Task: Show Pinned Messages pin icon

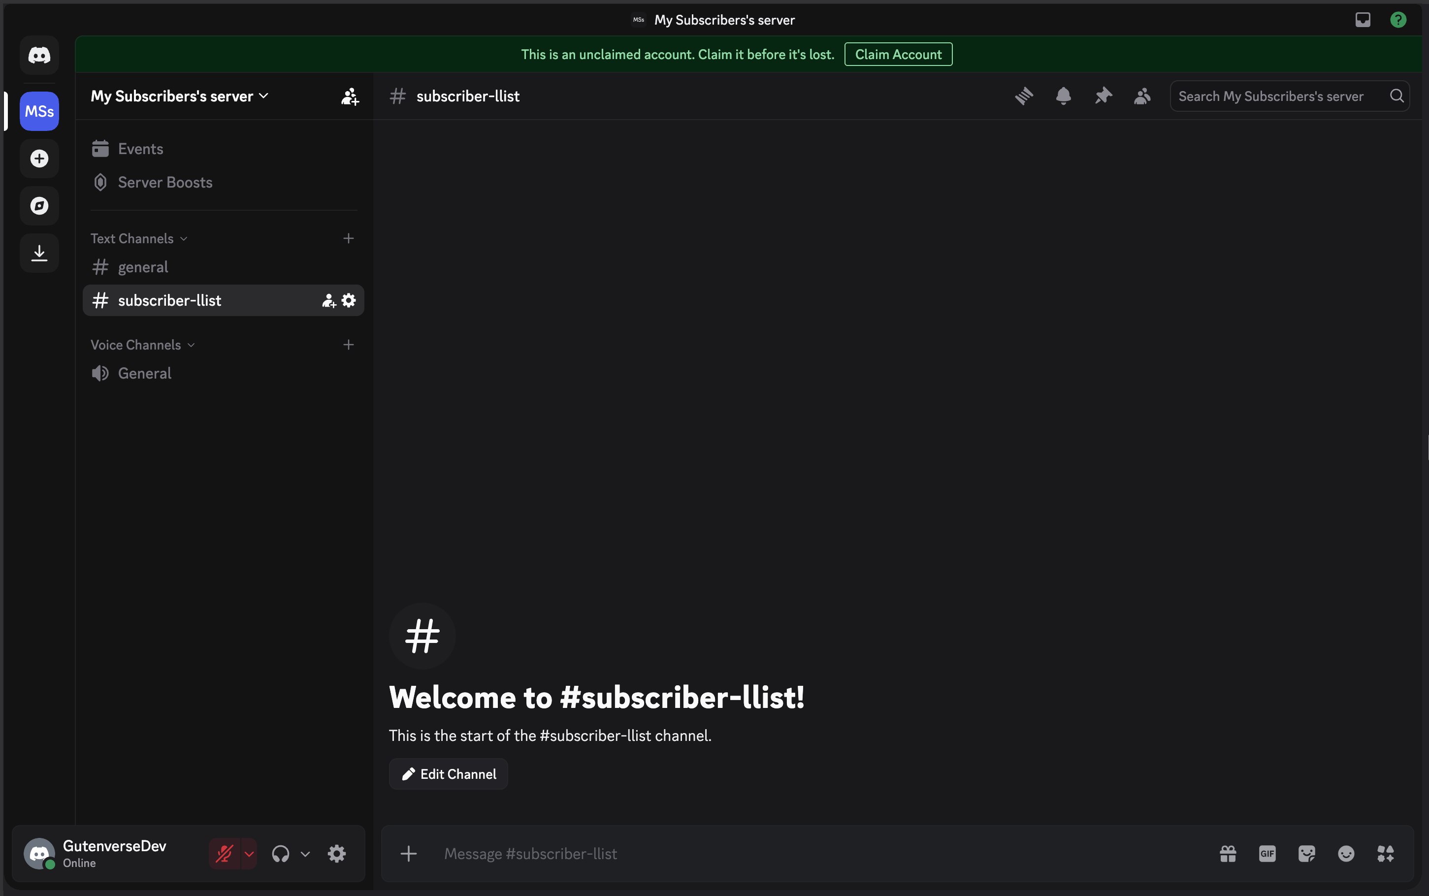Action: (1103, 96)
